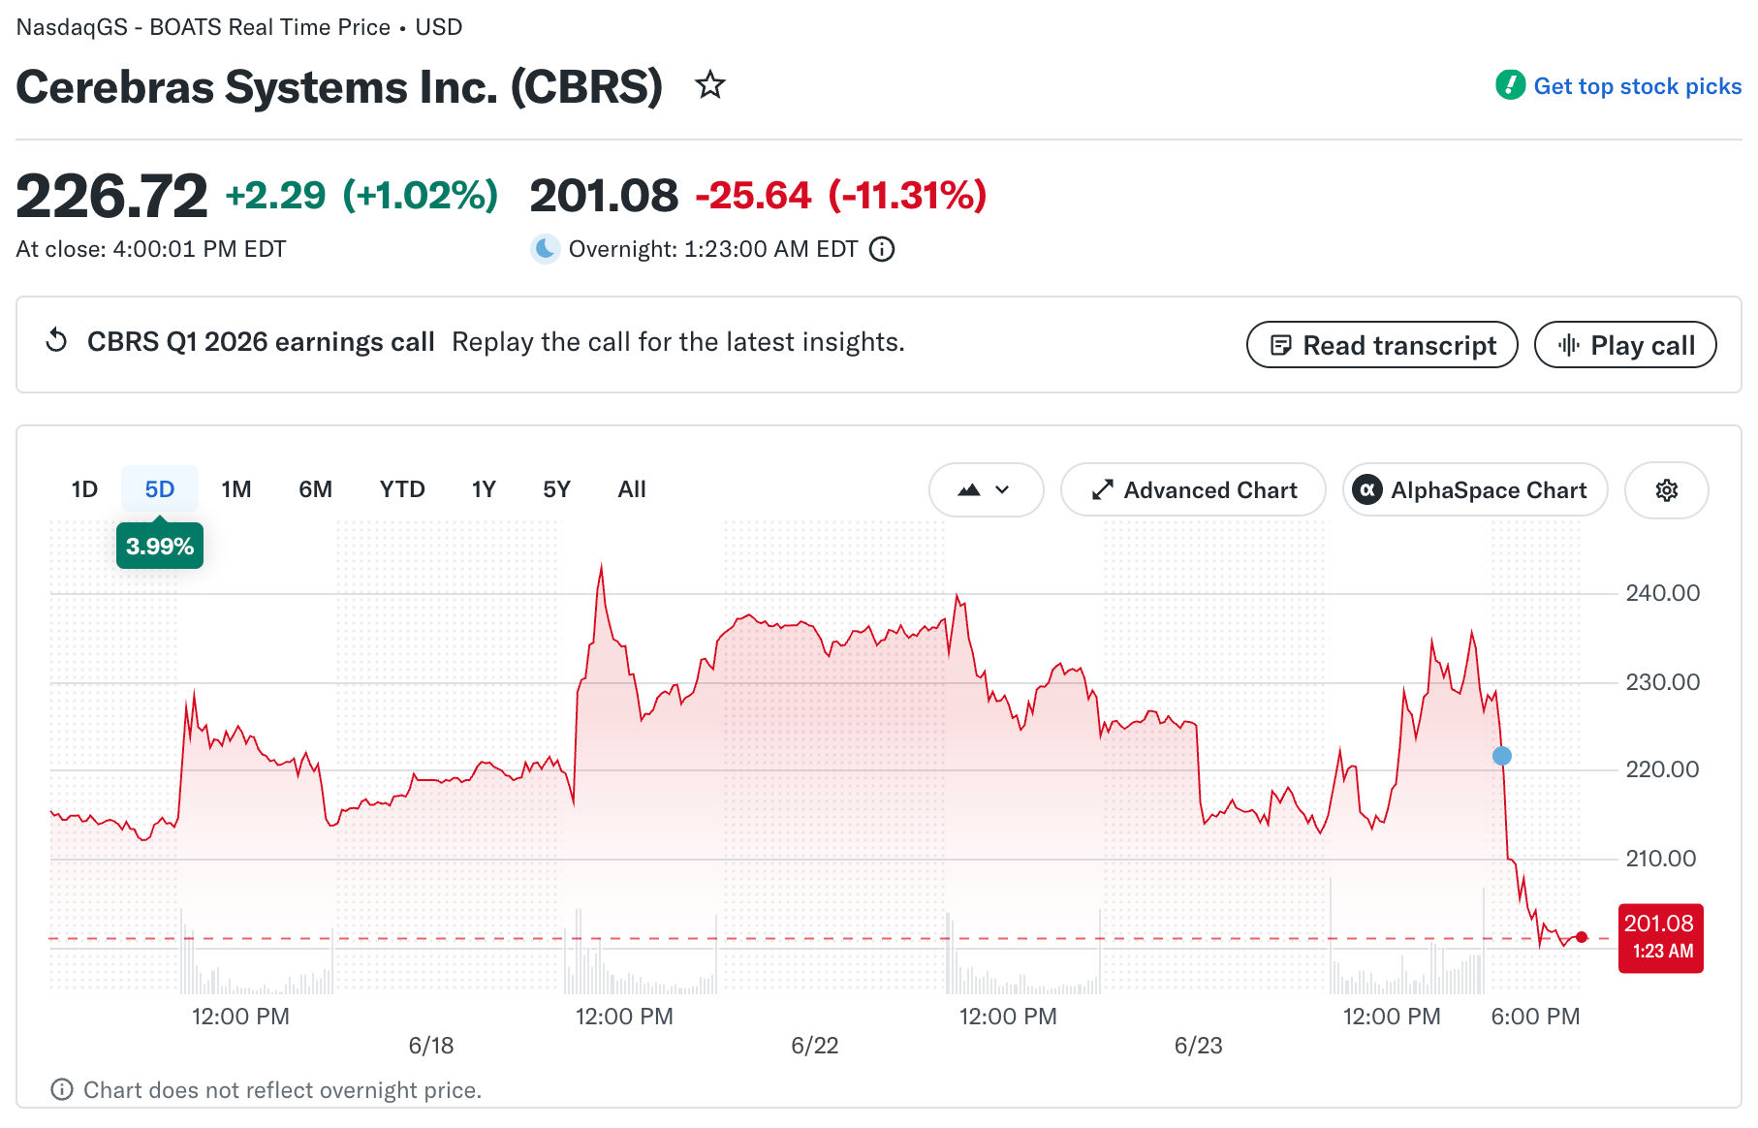The width and height of the screenshot is (1758, 1128).
Task: Select the 6M chart range
Action: click(315, 489)
